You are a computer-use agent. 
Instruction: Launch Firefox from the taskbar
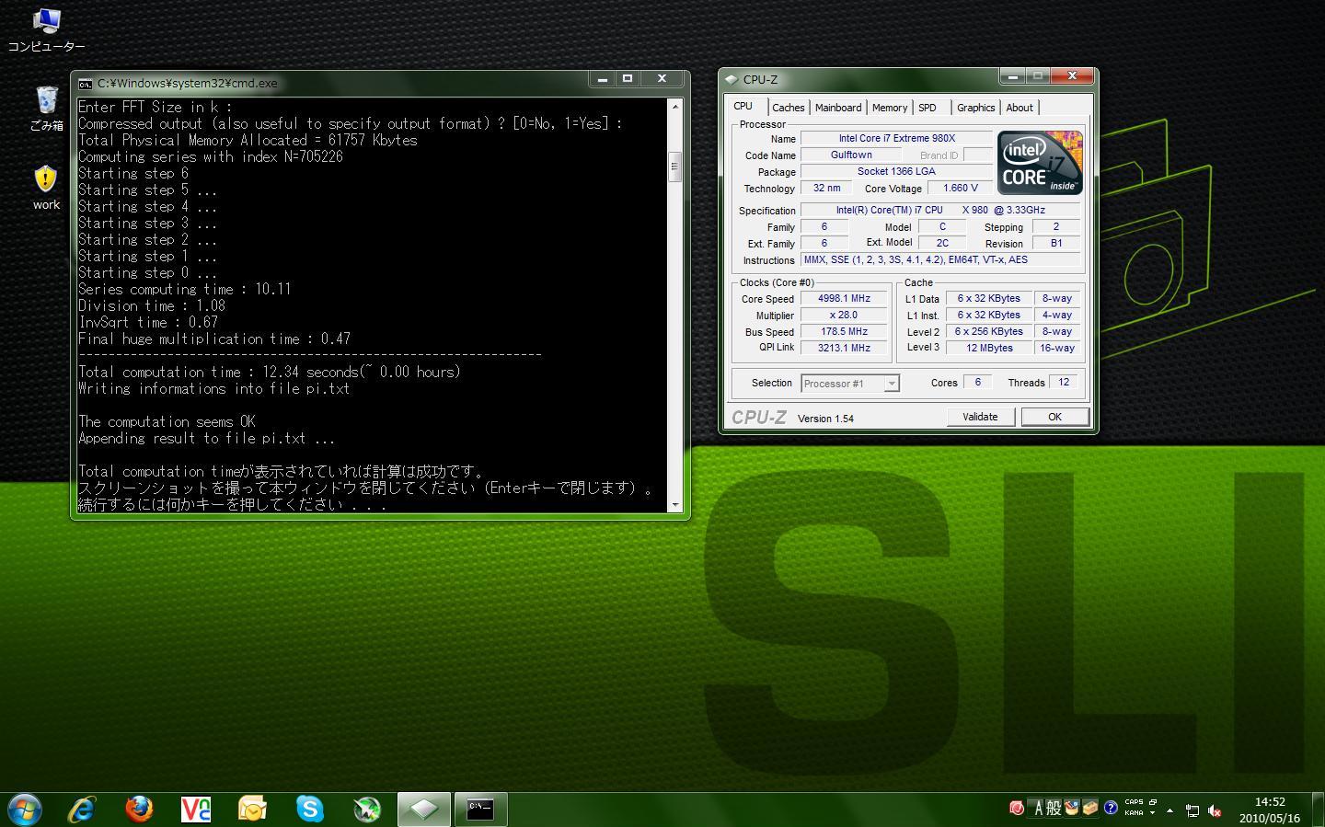[x=139, y=809]
